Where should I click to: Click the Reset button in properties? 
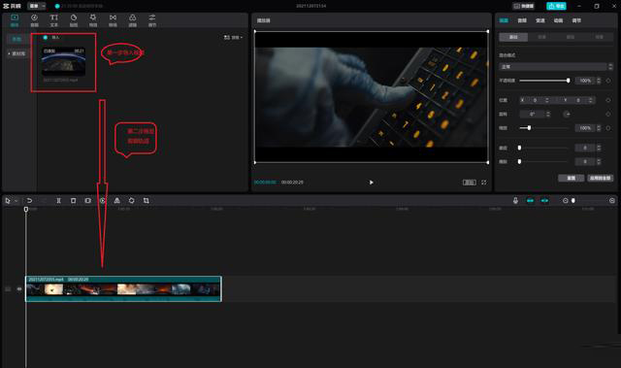[571, 179]
